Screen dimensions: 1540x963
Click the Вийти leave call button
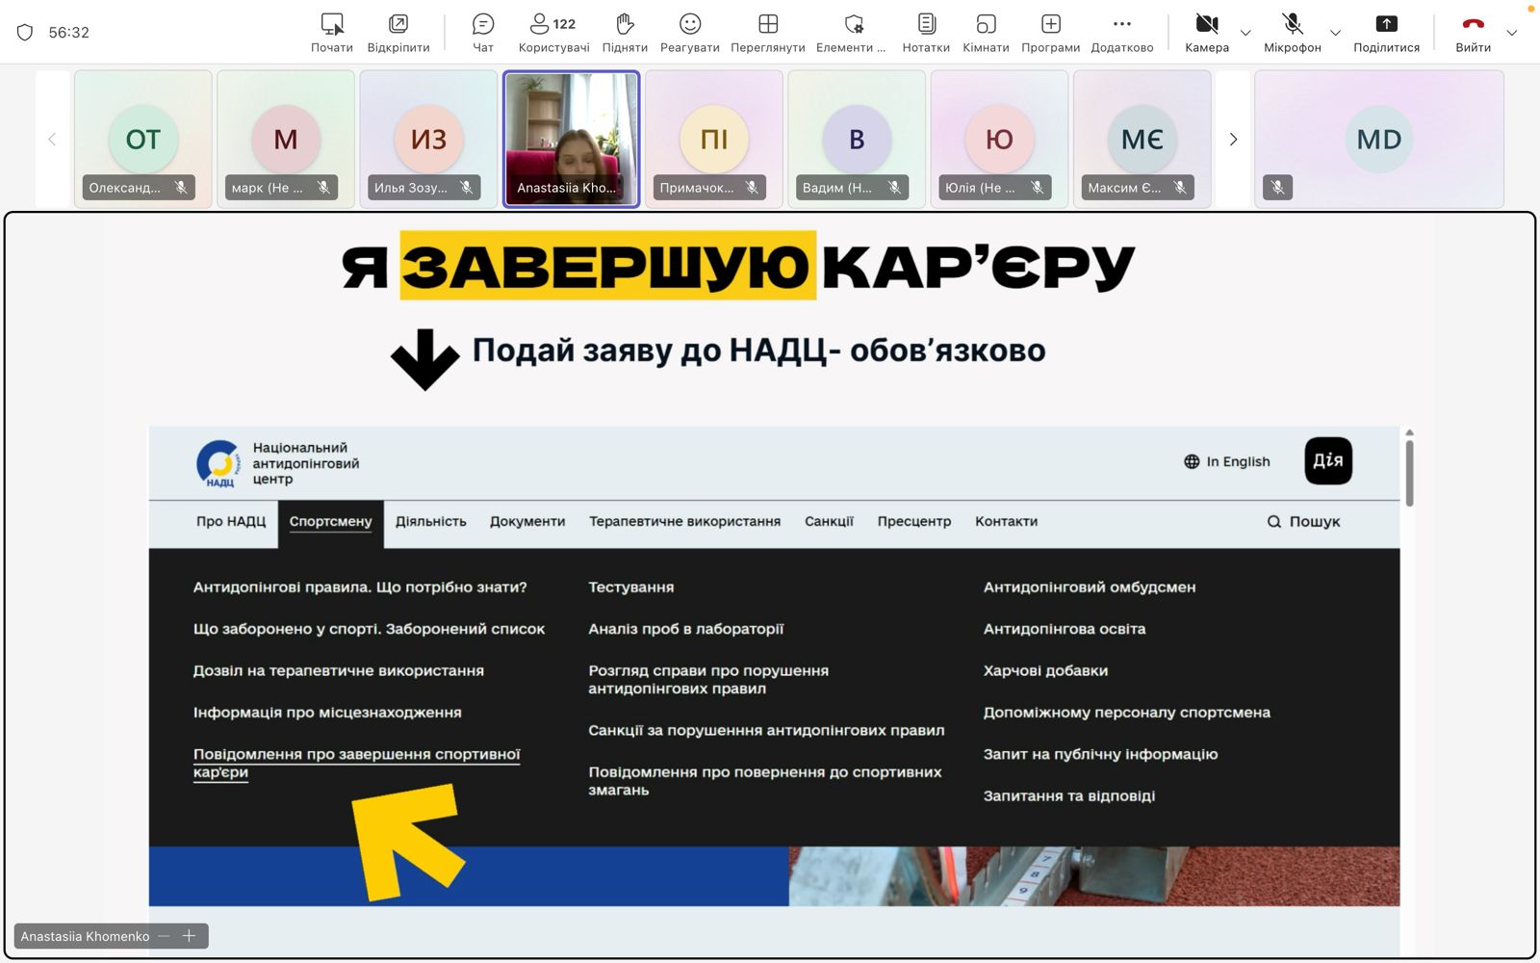[1473, 24]
